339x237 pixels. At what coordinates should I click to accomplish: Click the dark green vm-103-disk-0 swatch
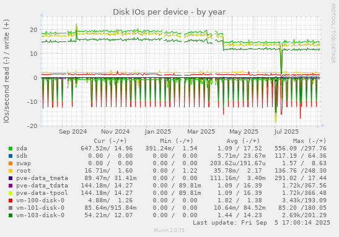click(x=11, y=215)
